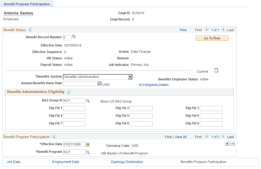The height and width of the screenshot is (169, 261).
Task: Click the notepad icon next to Current
Action: tap(216, 70)
